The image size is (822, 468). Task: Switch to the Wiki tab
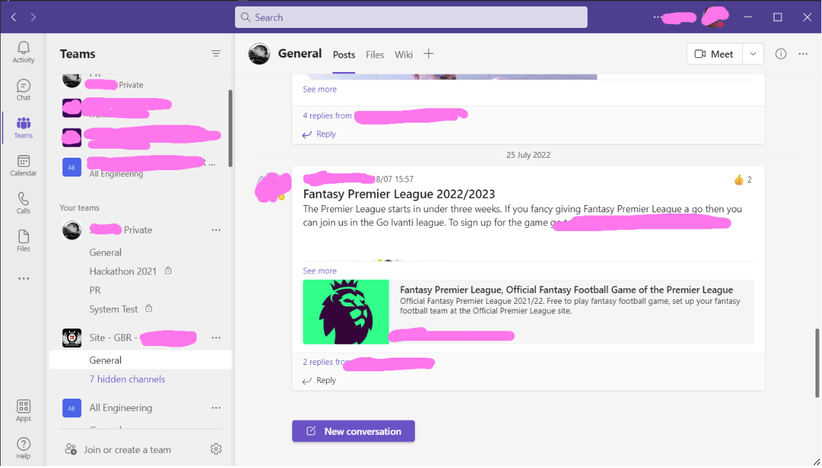click(404, 55)
